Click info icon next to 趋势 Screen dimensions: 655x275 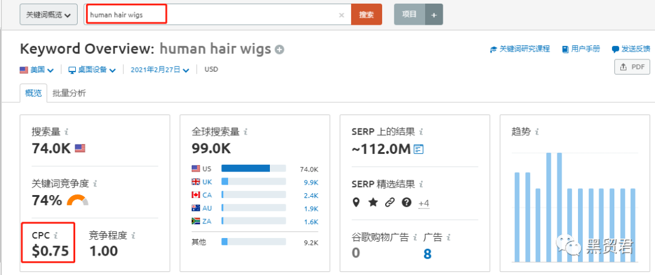[x=537, y=132]
